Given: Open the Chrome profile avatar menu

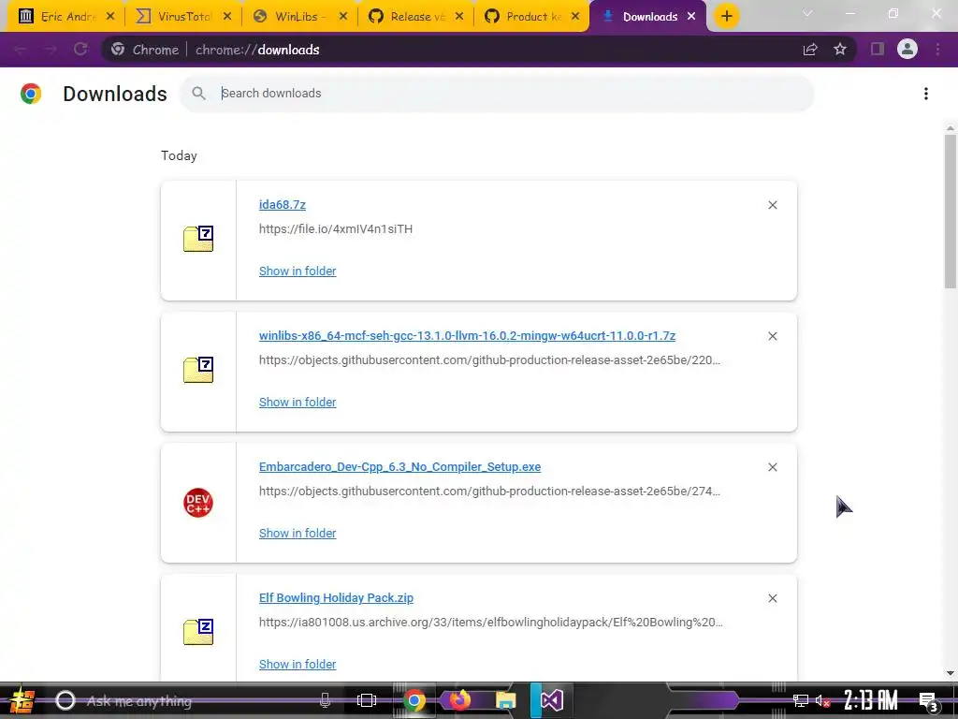Looking at the screenshot, I should point(907,49).
